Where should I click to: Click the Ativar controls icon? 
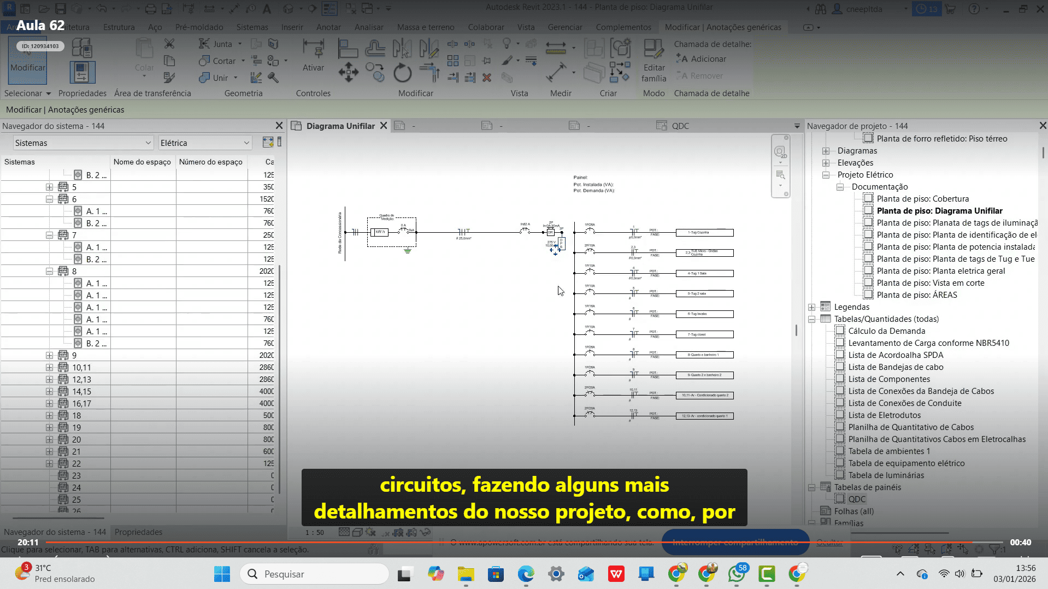pos(313,55)
